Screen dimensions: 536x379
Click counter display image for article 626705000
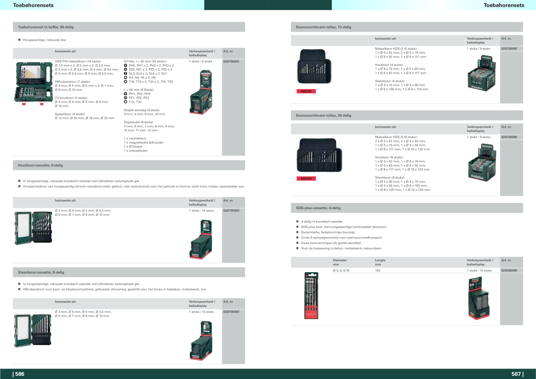tap(201, 239)
